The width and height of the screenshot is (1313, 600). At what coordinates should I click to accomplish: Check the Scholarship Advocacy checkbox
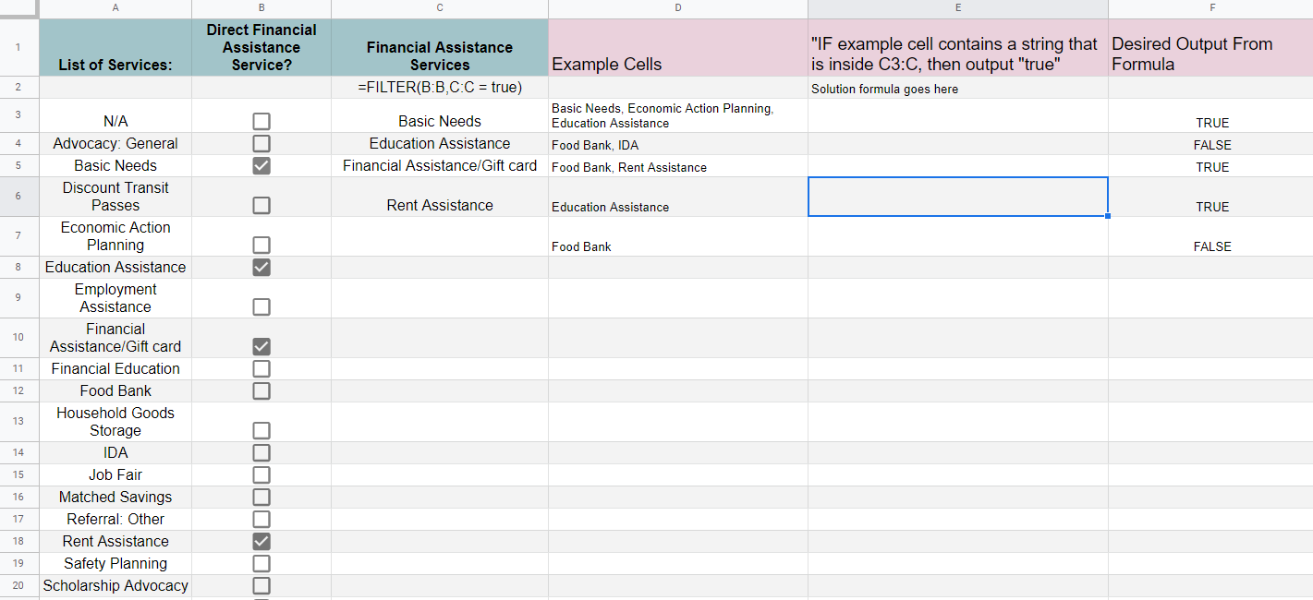[x=261, y=585]
